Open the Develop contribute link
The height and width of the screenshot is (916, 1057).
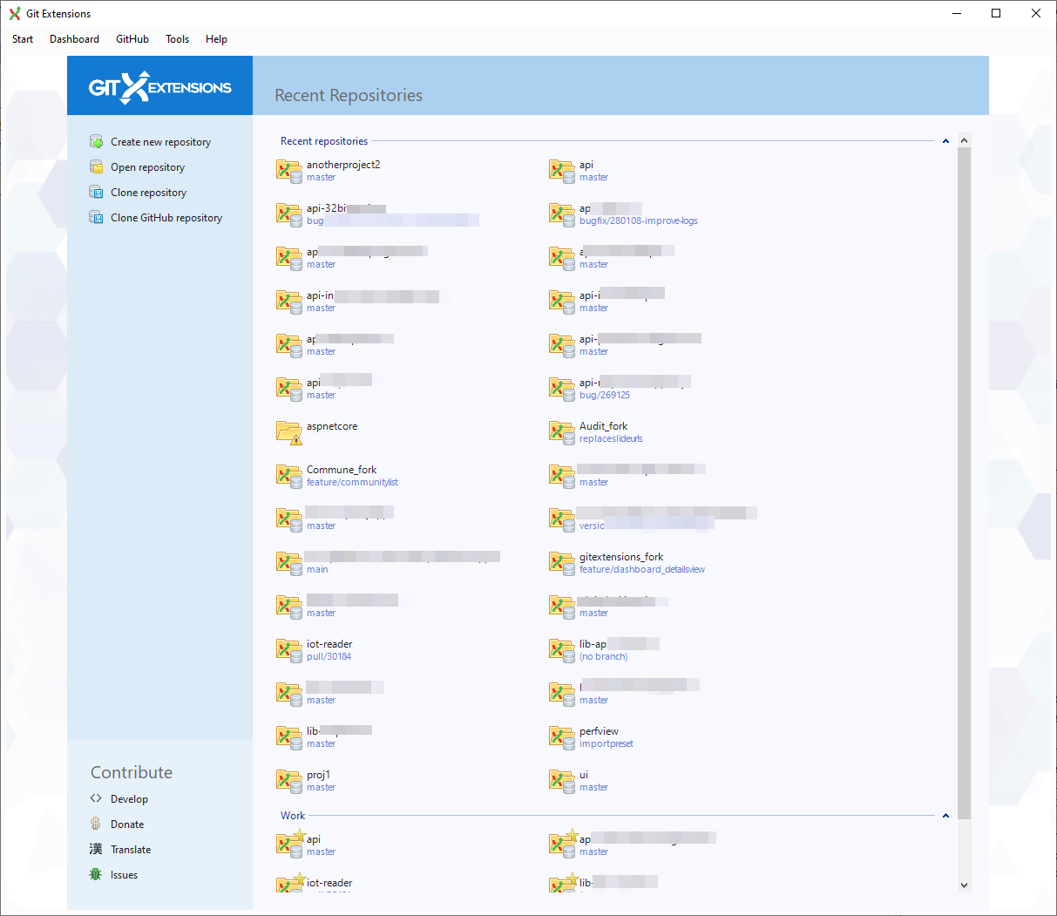(x=129, y=799)
